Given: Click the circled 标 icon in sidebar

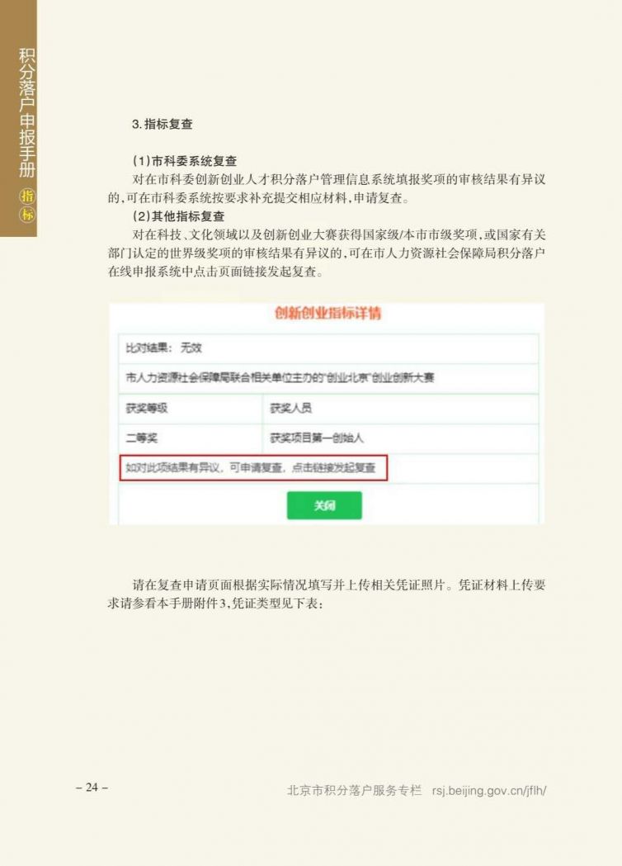Looking at the screenshot, I should [x=27, y=215].
